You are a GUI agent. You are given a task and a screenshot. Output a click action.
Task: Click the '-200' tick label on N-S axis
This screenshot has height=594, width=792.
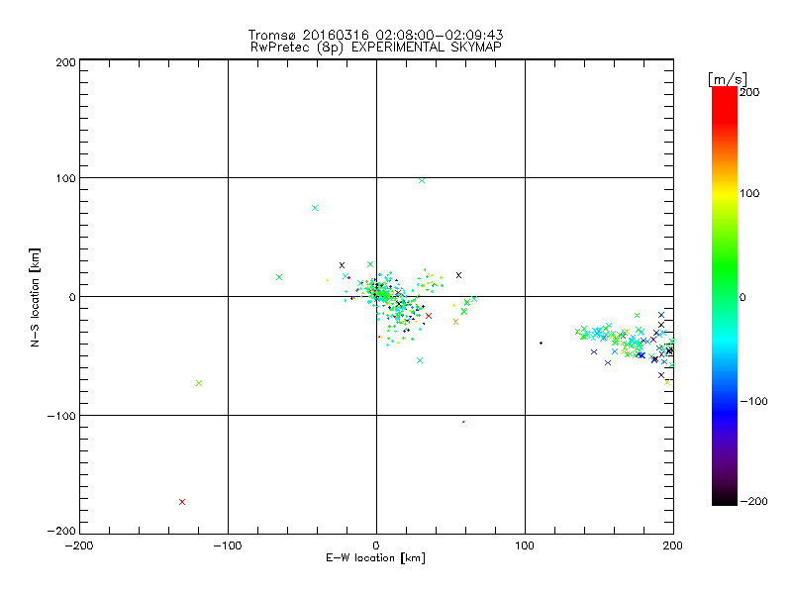[61, 531]
